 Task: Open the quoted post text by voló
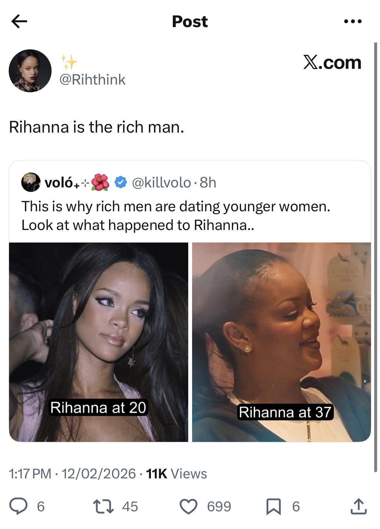pyautogui.click(x=176, y=215)
